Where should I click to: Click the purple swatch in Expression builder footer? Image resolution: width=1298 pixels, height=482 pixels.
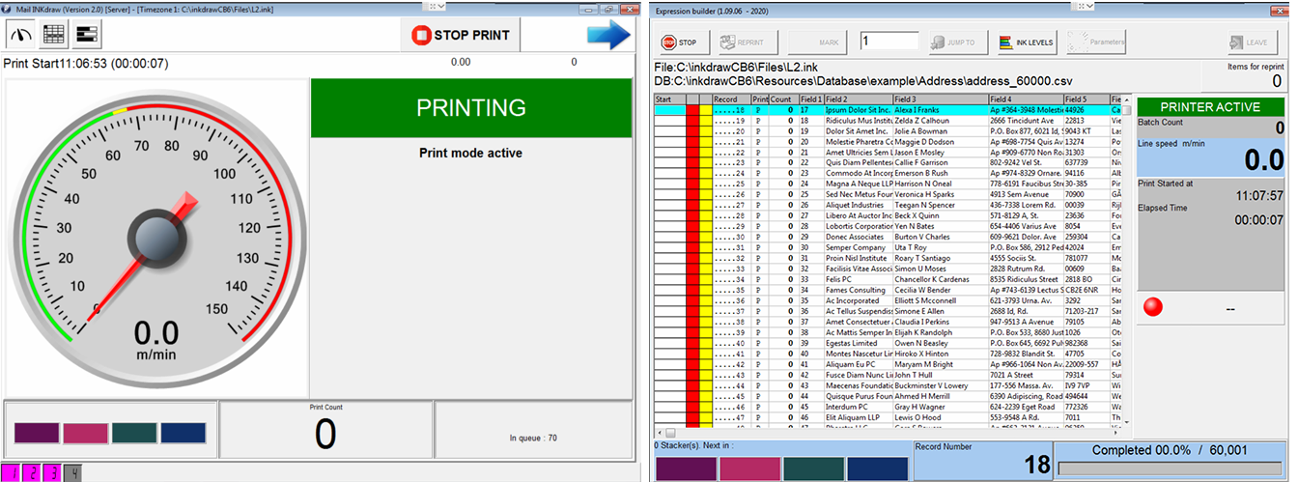(x=686, y=468)
